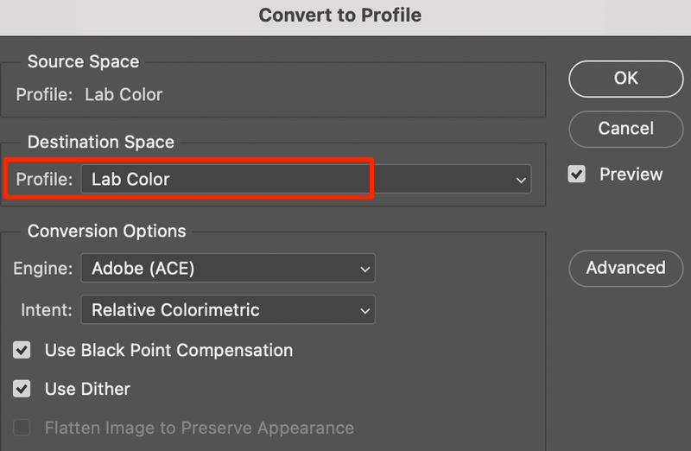Click the OK button
This screenshot has width=691, height=451.
click(625, 78)
